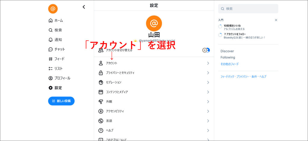308x141 pixels.
Task: Click the アカウントを切り替える people icon
Action: point(101,50)
